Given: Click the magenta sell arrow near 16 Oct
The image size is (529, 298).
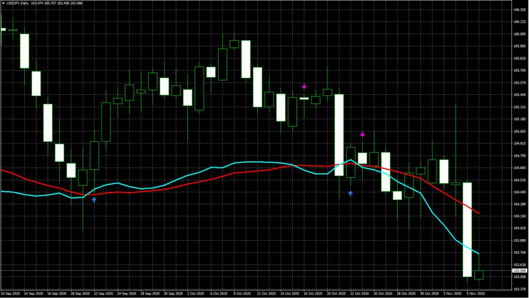Looking at the screenshot, I should (304, 86).
